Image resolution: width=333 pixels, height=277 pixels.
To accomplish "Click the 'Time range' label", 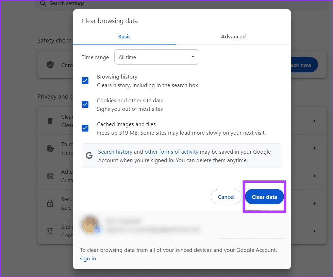I will 95,57.
